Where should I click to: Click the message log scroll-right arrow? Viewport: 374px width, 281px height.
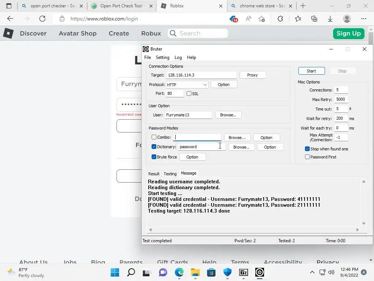[357, 230]
